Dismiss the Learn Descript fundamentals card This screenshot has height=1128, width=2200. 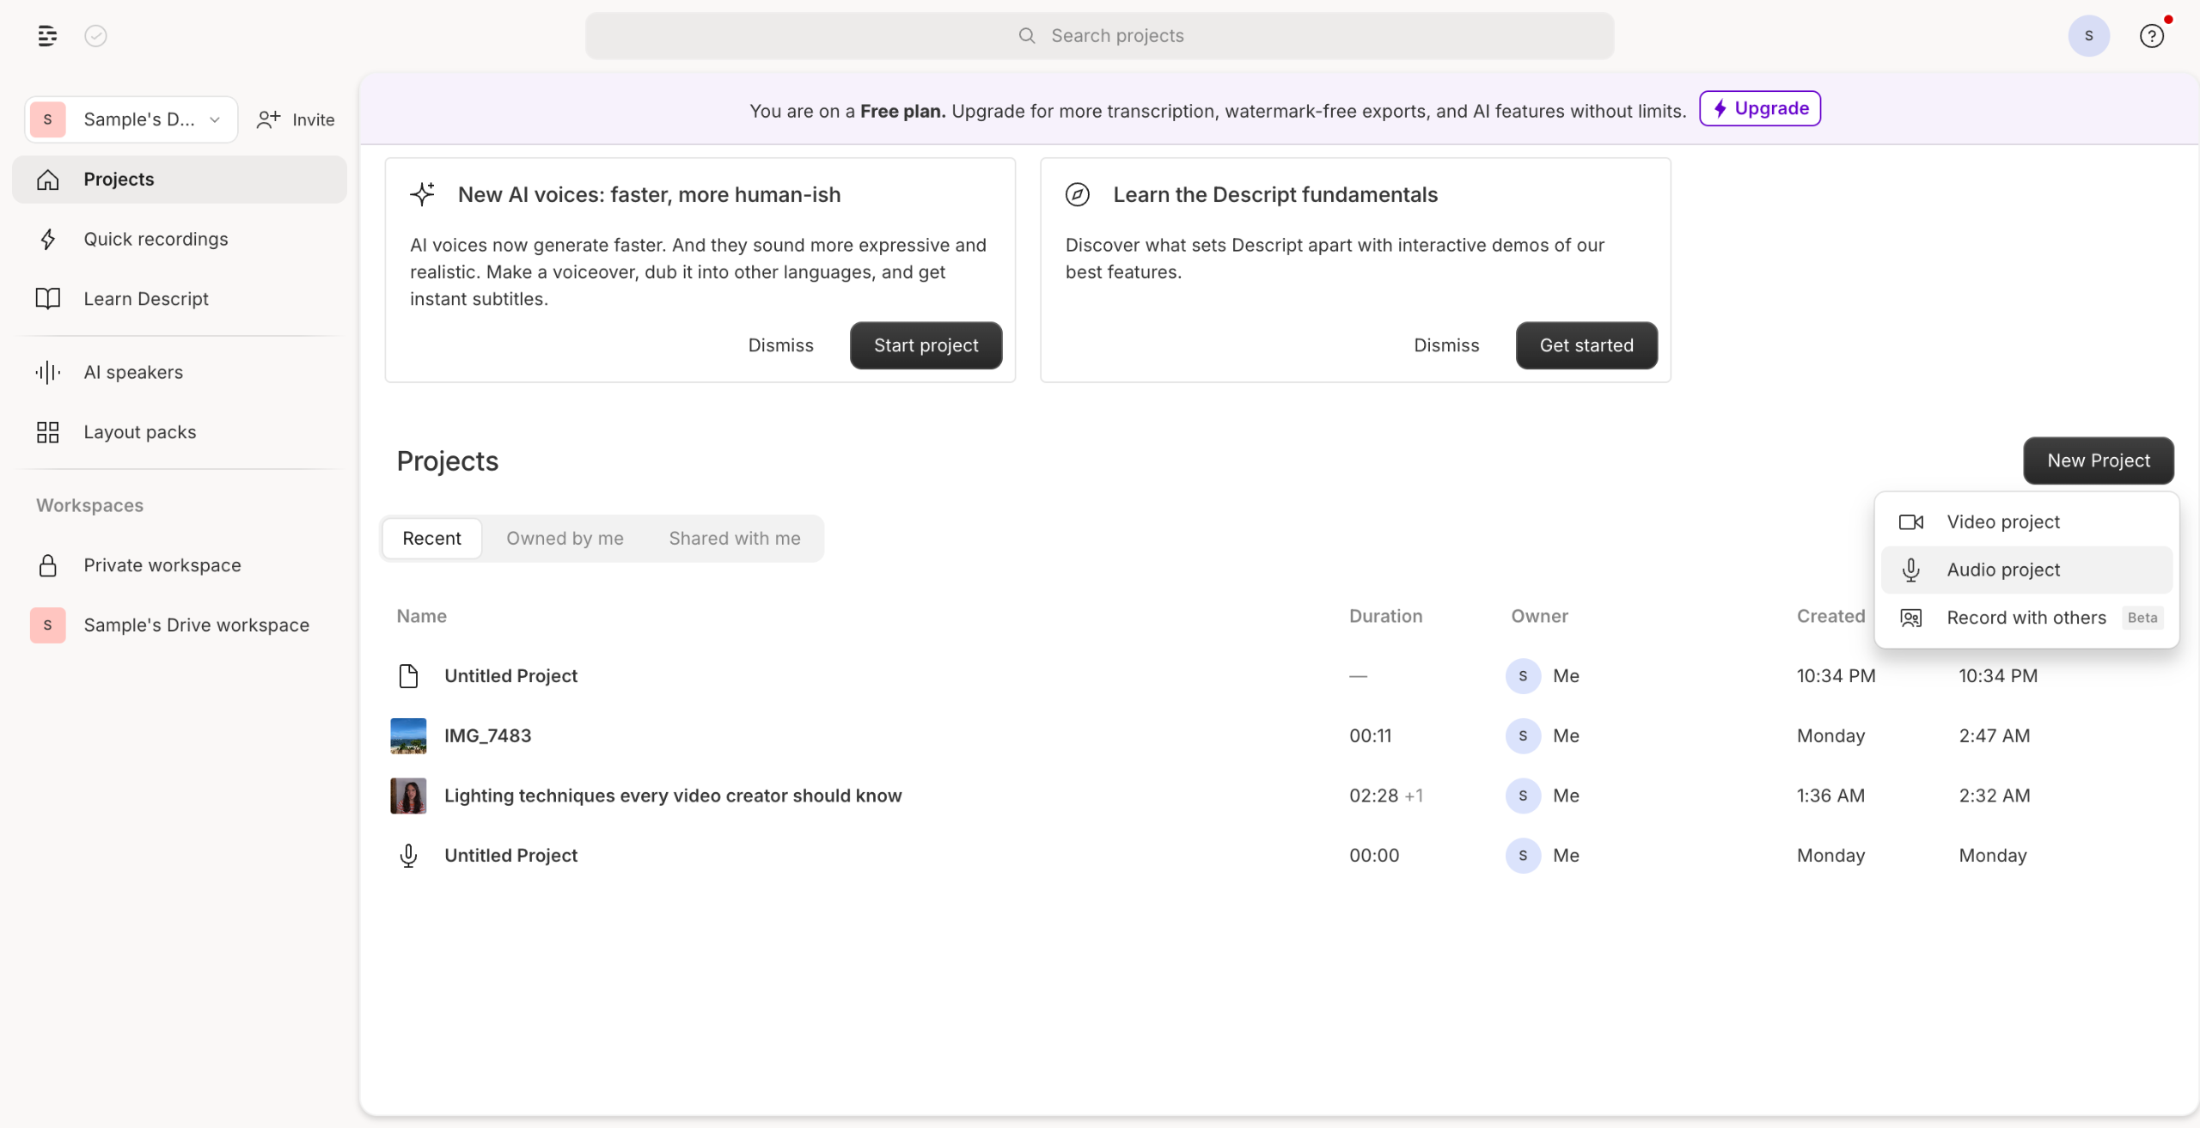1446,345
